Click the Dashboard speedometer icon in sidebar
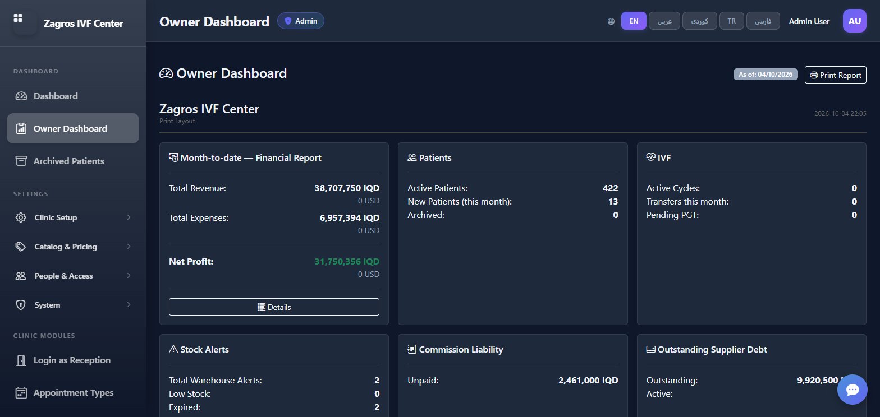This screenshot has width=880, height=417. point(21,96)
